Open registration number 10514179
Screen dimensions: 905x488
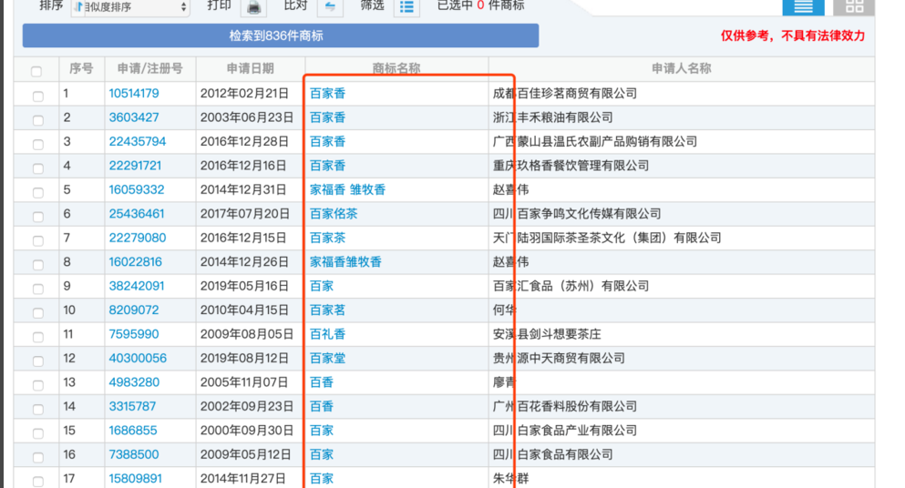point(134,94)
